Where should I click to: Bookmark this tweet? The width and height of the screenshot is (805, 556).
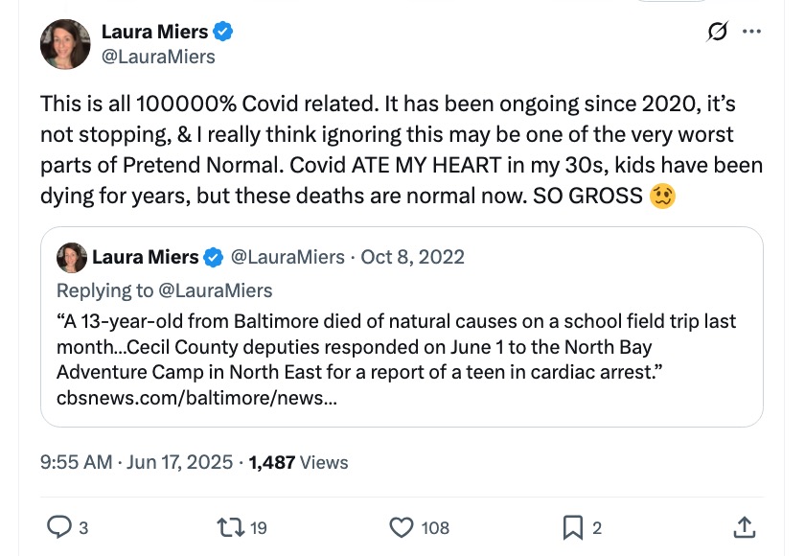(572, 526)
